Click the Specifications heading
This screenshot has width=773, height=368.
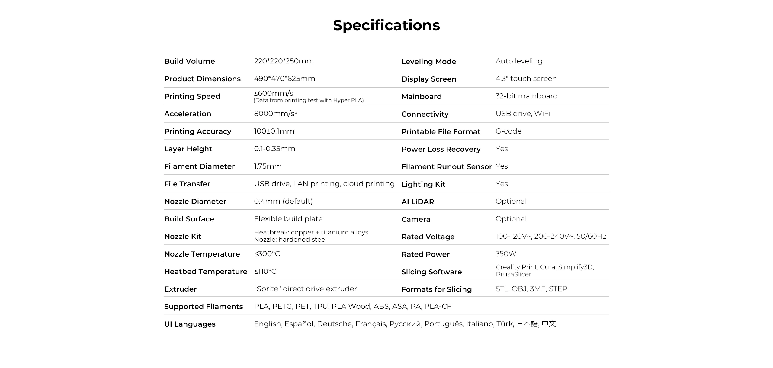click(386, 25)
